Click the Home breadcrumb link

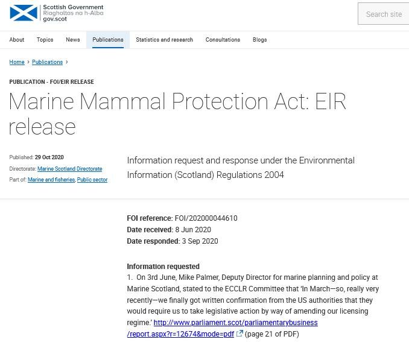(x=17, y=62)
